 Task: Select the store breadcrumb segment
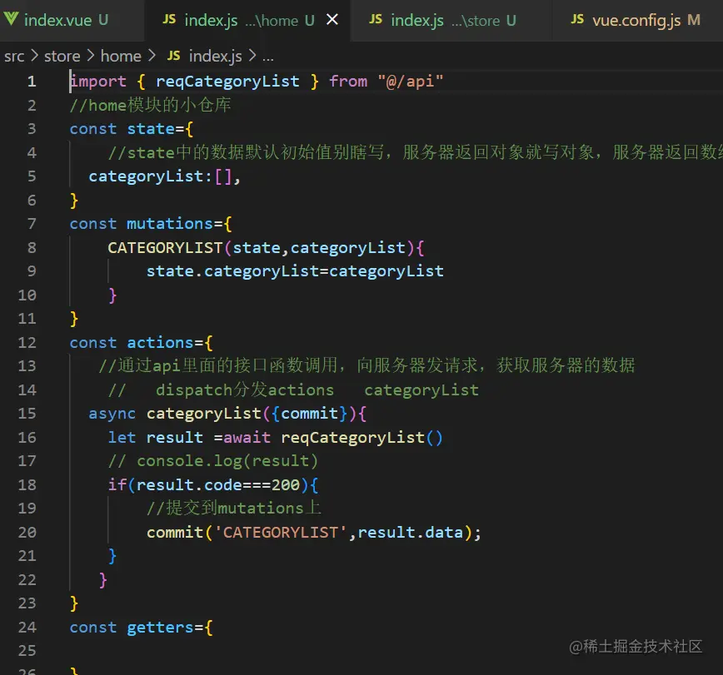62,57
